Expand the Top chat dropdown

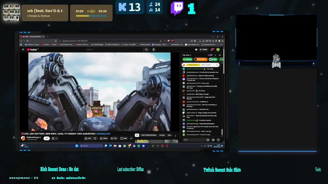[187, 55]
